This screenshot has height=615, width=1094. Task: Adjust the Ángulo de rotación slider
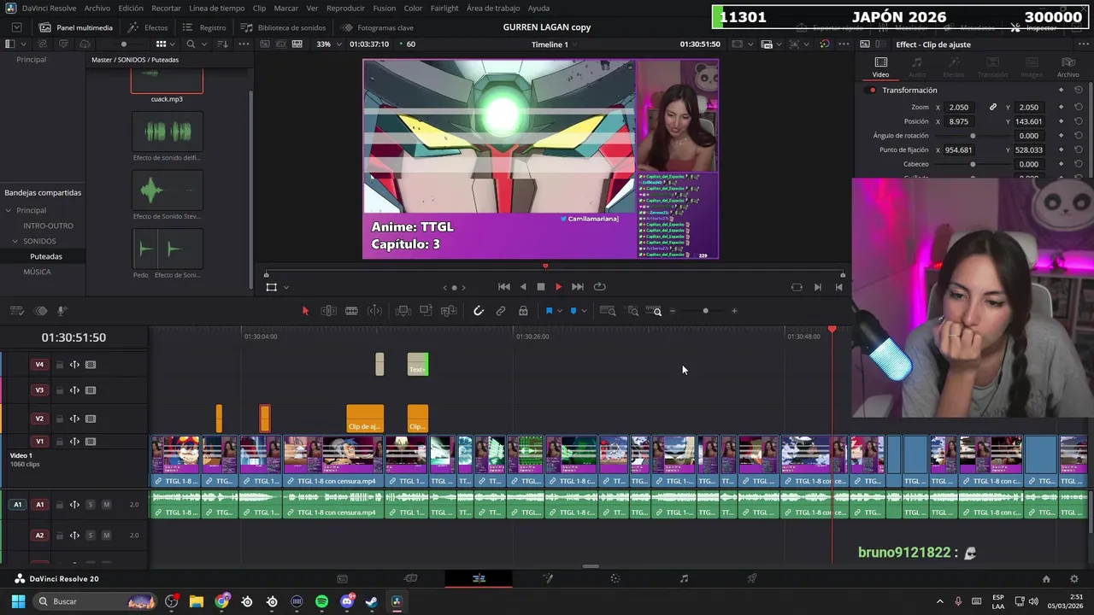coord(973,136)
